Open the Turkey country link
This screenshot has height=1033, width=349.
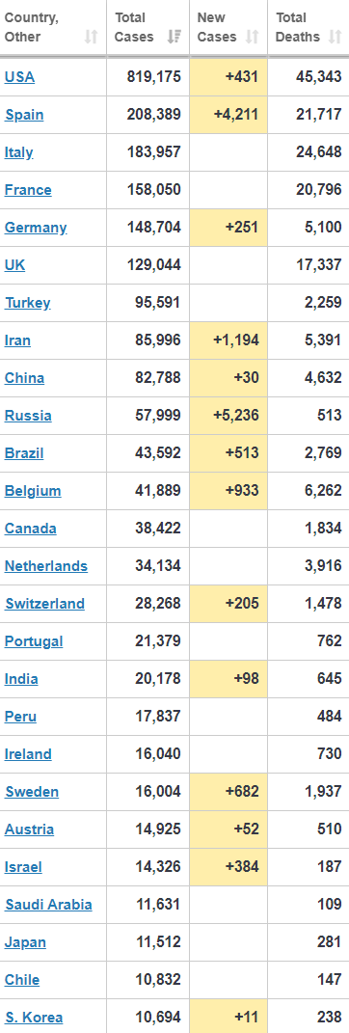point(28,303)
